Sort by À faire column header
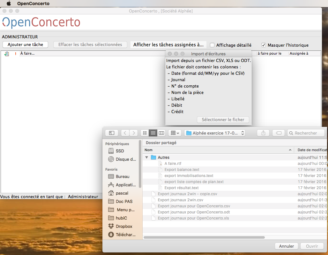 27,53
